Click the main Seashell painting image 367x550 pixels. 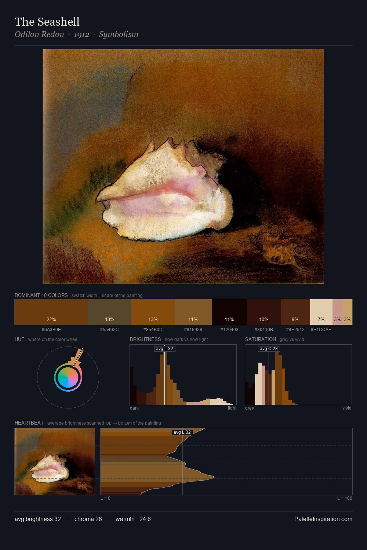click(x=183, y=166)
